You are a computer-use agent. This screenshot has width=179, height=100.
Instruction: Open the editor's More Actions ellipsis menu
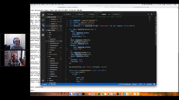[x=155, y=14]
